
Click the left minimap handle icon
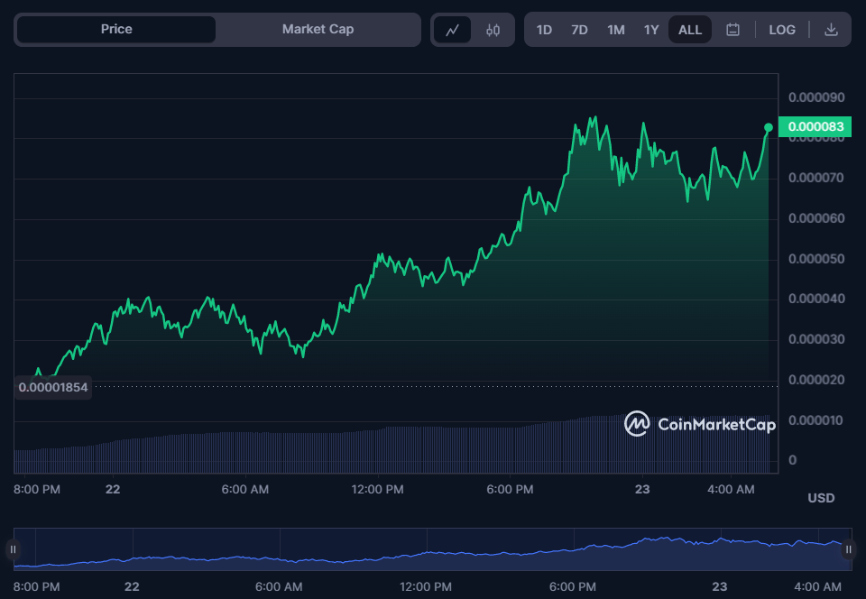coord(14,548)
